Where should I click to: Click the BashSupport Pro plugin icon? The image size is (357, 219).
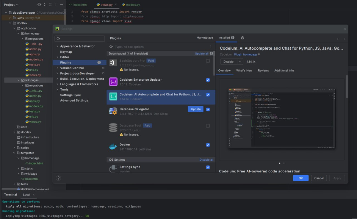click(x=113, y=63)
